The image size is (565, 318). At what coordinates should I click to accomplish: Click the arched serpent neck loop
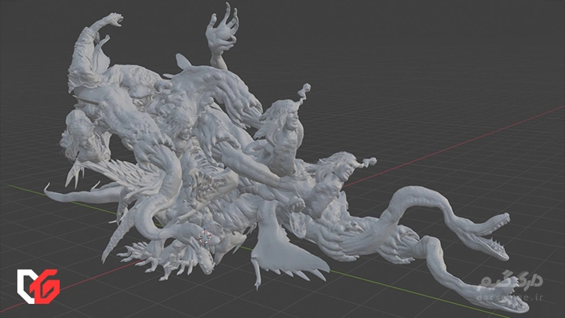point(424,196)
